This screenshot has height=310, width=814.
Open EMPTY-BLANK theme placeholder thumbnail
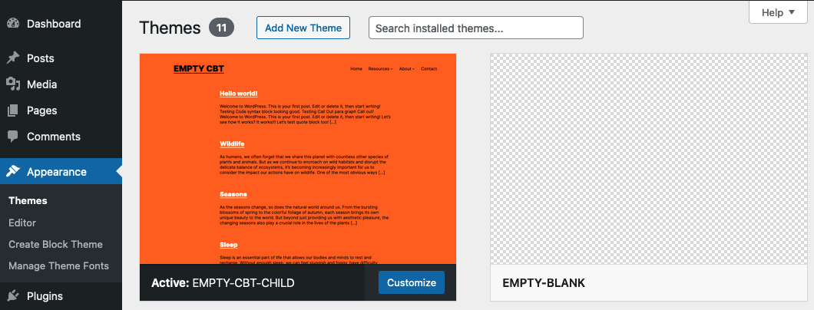(x=649, y=159)
